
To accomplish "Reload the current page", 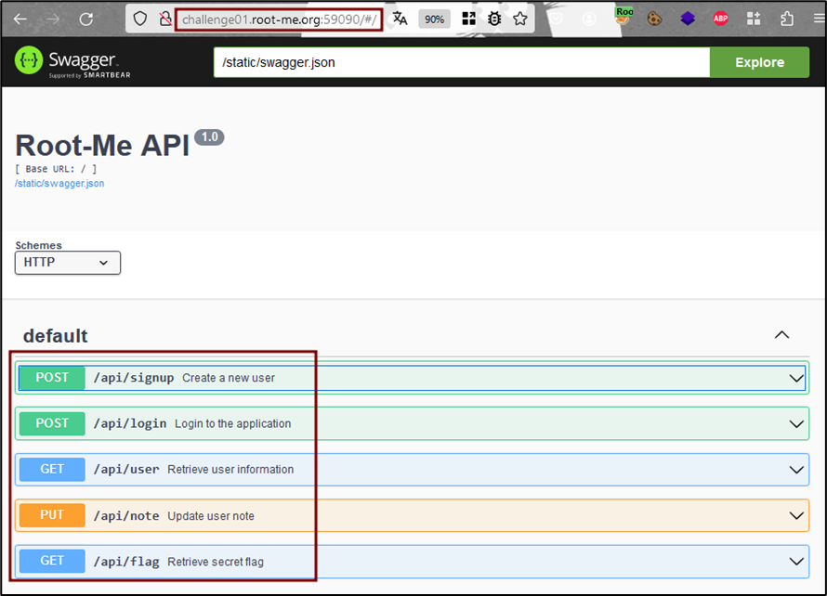I will point(85,19).
